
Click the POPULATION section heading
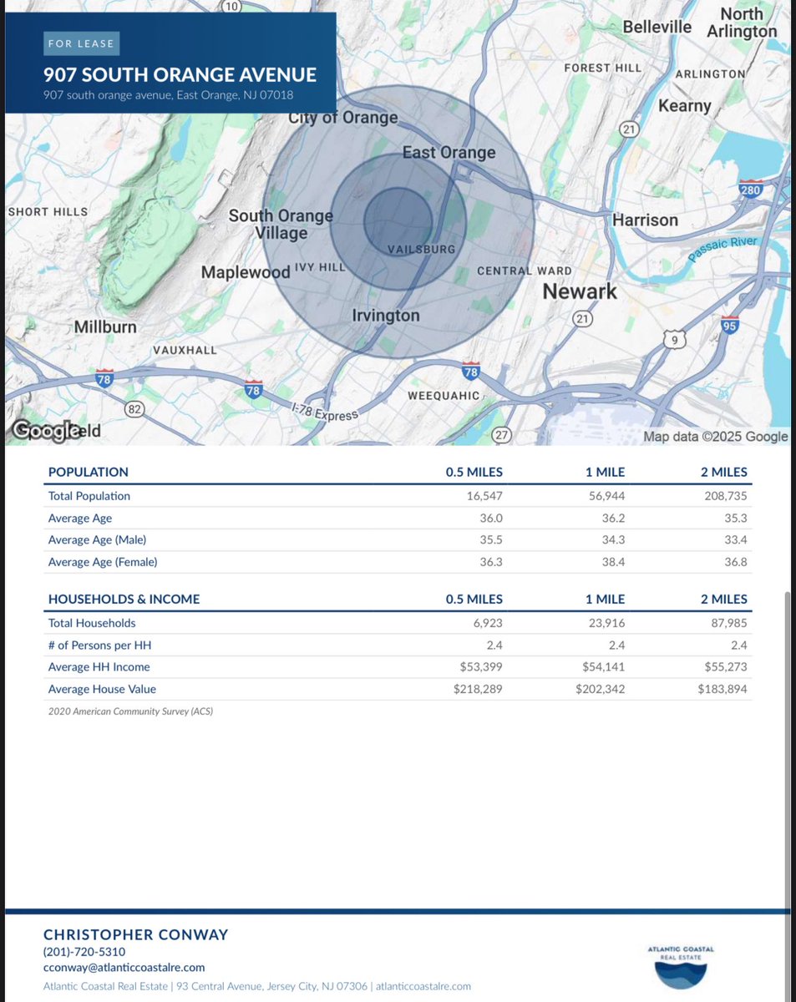click(89, 472)
